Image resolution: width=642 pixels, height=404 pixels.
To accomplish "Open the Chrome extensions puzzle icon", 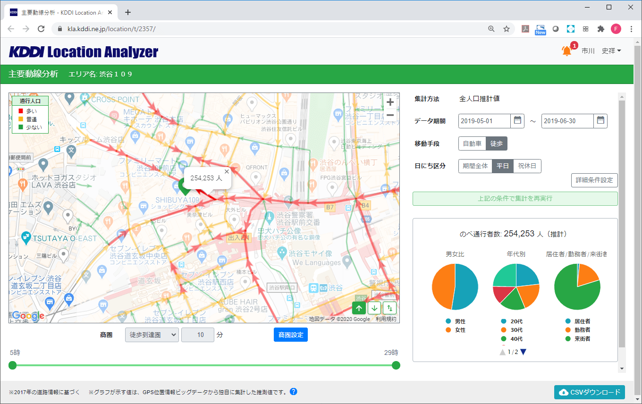I will 600,29.
